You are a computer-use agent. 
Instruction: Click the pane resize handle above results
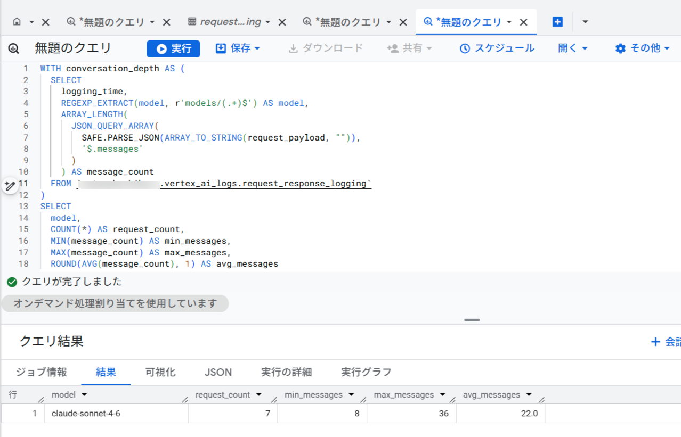point(472,320)
